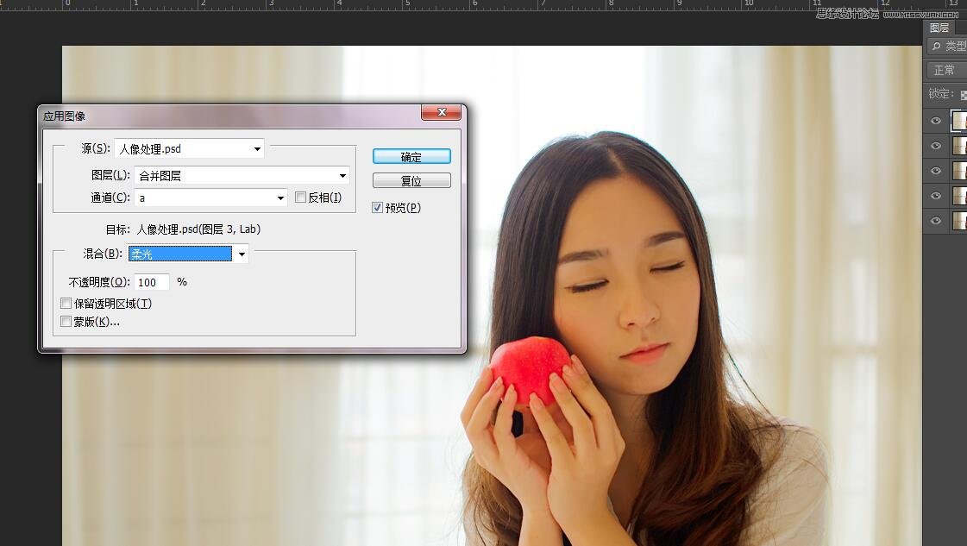The image size is (967, 546).
Task: Click the 复位 reset button
Action: coord(411,181)
